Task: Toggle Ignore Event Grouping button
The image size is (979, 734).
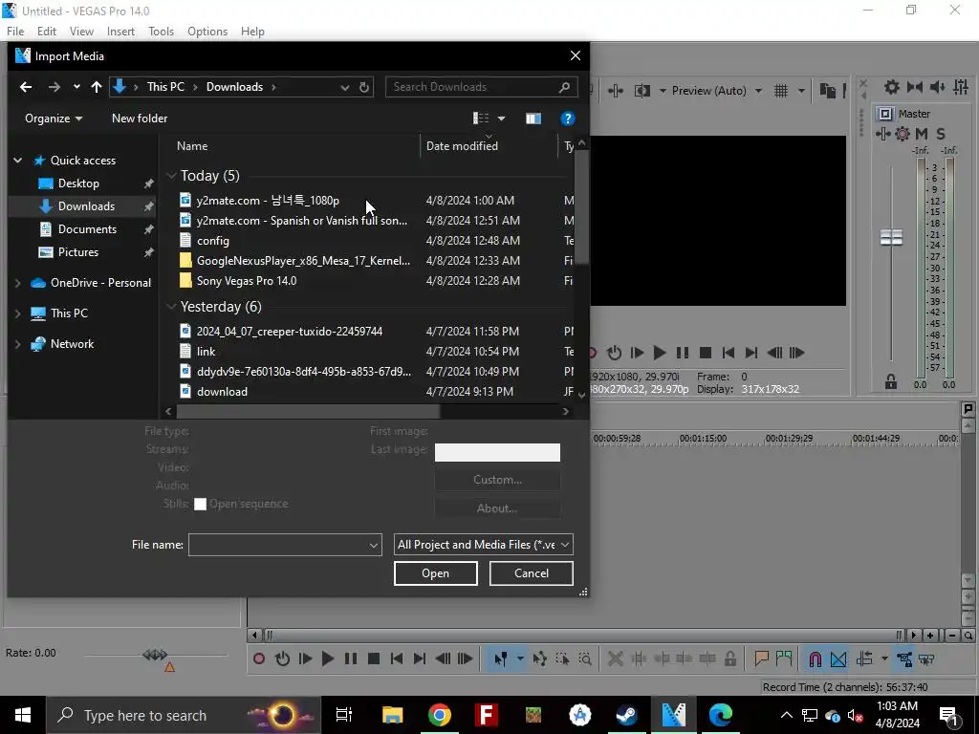Action: click(926, 658)
